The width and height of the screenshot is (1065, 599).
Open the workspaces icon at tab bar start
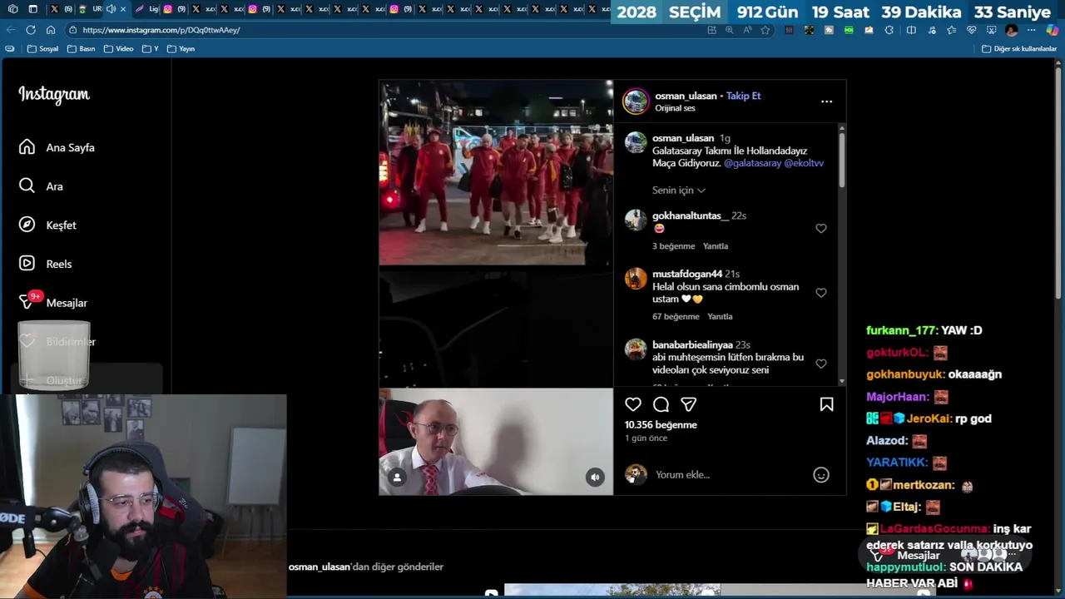13,9
